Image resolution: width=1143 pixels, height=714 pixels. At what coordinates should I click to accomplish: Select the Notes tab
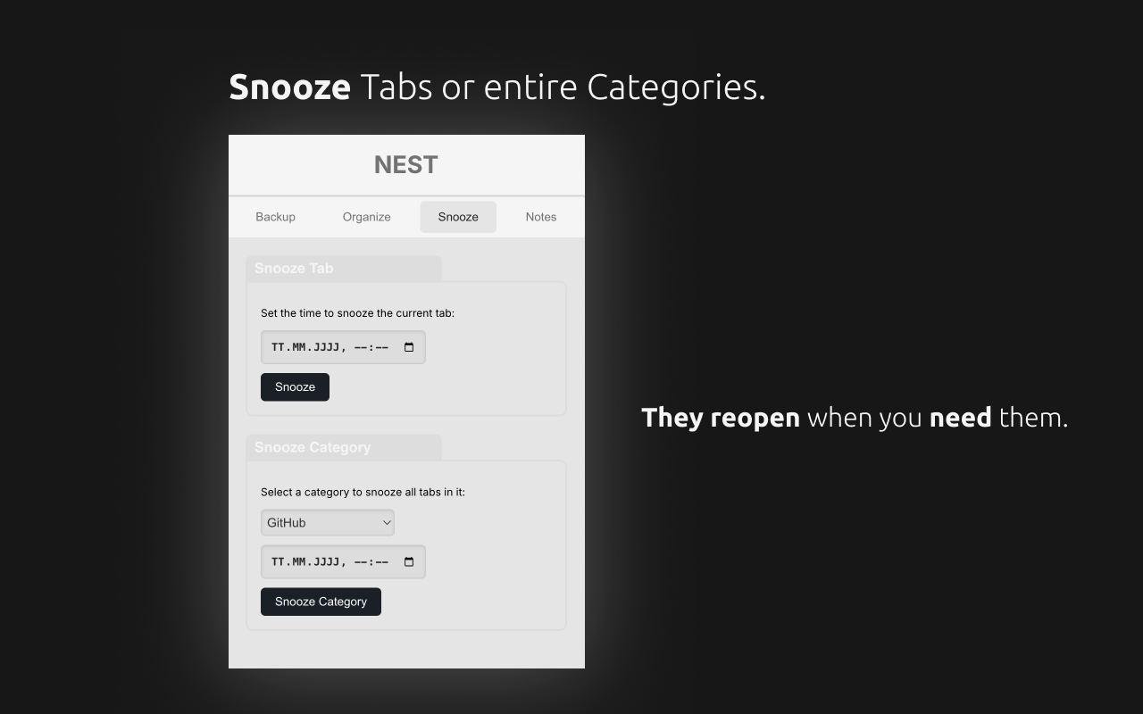tap(541, 216)
